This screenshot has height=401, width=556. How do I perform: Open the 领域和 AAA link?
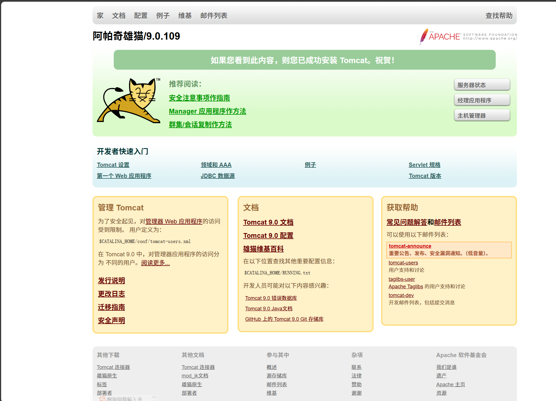tap(216, 165)
